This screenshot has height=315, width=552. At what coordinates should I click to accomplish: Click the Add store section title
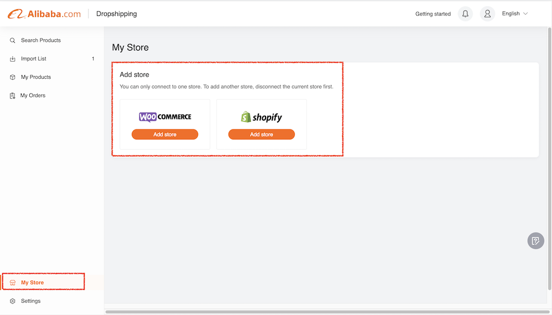(135, 74)
